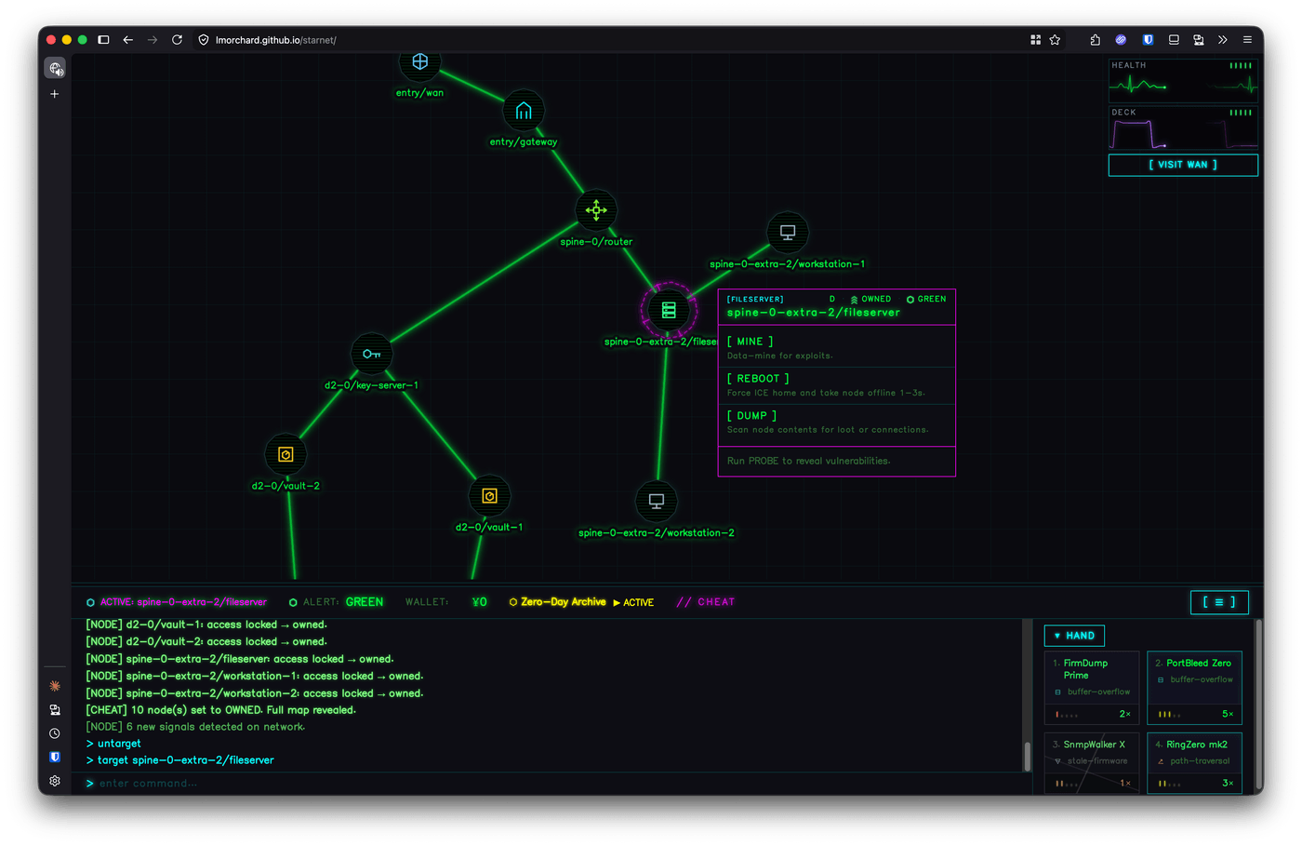Open the sidebar Bitwarden shield icon

pyautogui.click(x=55, y=757)
